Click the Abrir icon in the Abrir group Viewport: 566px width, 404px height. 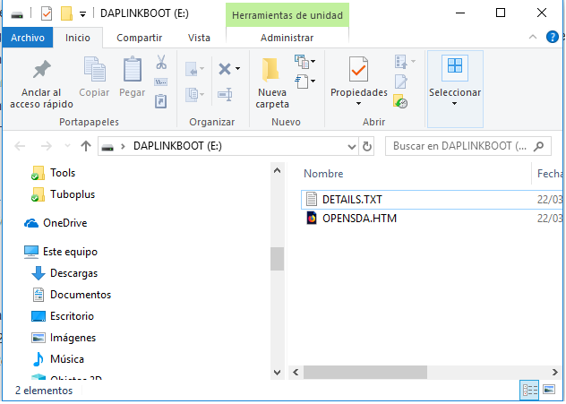[x=401, y=62]
